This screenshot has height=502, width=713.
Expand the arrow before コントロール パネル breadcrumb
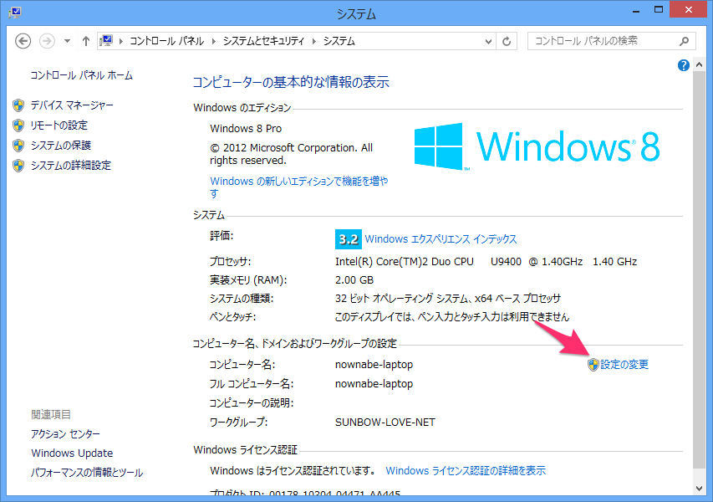[x=121, y=42]
